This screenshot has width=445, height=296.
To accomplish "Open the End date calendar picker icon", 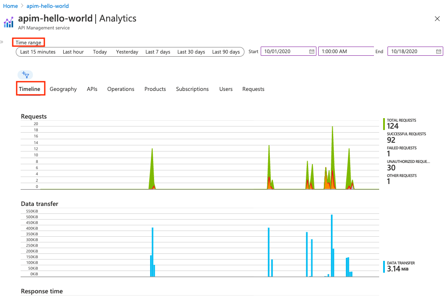I will coord(438,51).
